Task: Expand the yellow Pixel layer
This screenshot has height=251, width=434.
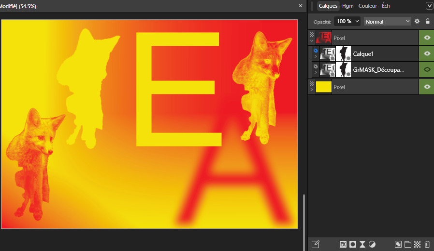Action: (x=312, y=90)
